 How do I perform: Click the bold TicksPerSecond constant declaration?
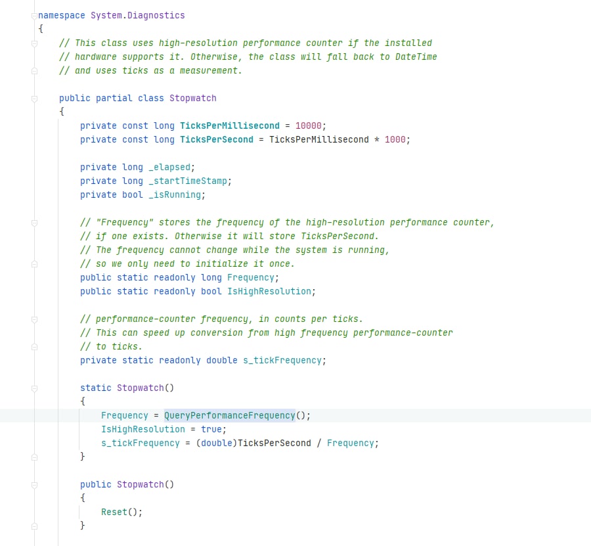pos(217,139)
